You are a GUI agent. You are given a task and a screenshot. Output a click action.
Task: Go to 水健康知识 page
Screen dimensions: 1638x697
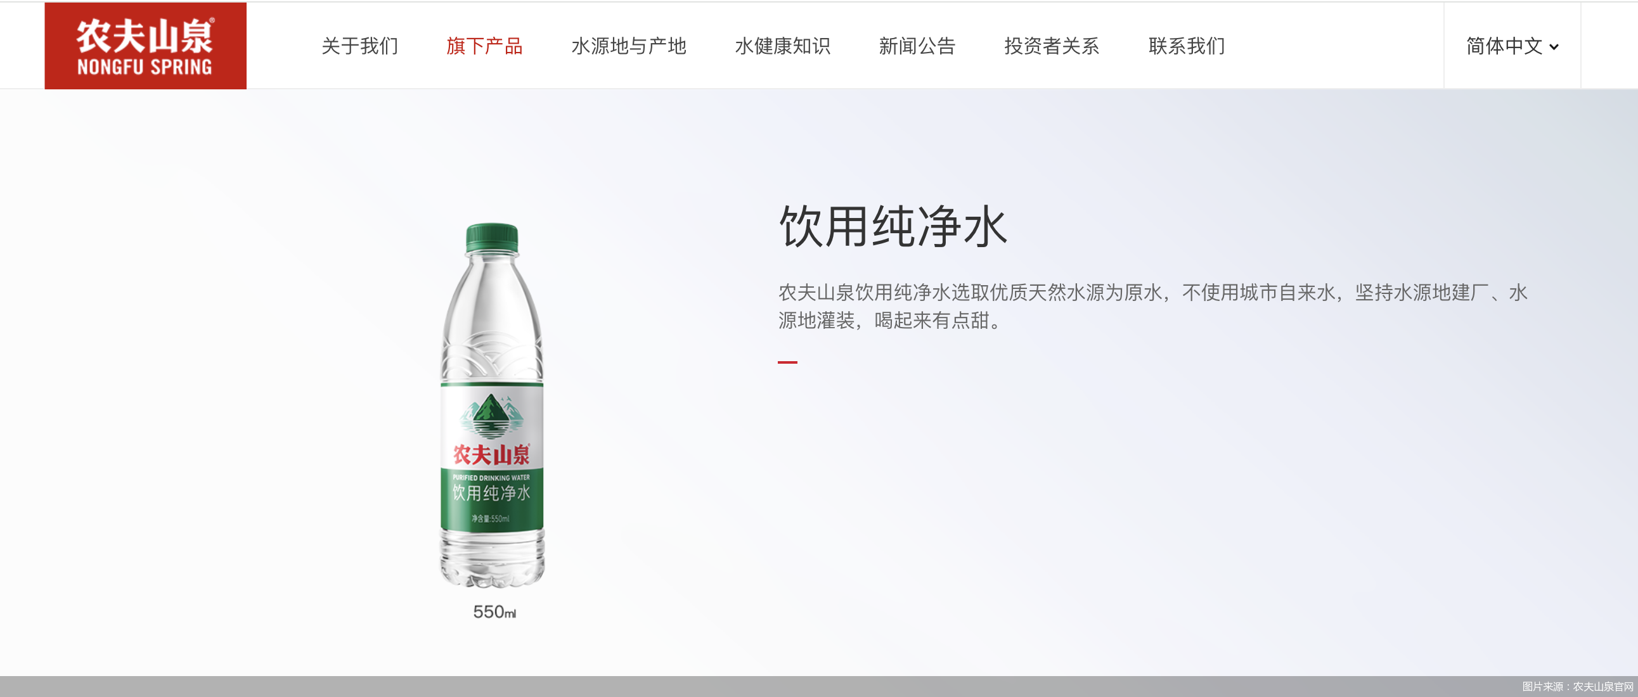coord(783,46)
